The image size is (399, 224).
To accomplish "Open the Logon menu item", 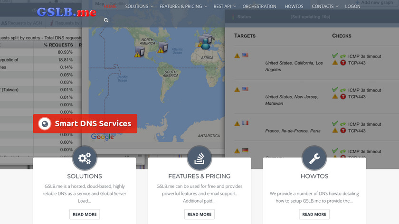I will (352, 6).
